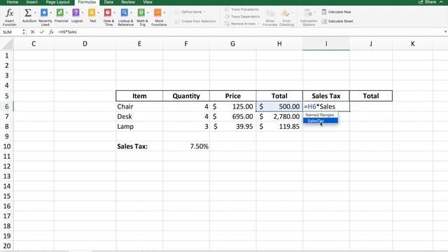448x252 pixels.
Task: Click the Desk price cell 695.00
Action: (x=233, y=117)
